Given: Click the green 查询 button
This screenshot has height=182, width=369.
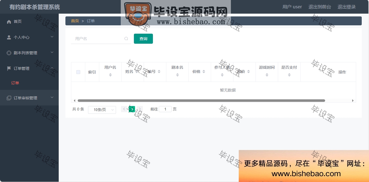Looking at the screenshot, I should (143, 39).
